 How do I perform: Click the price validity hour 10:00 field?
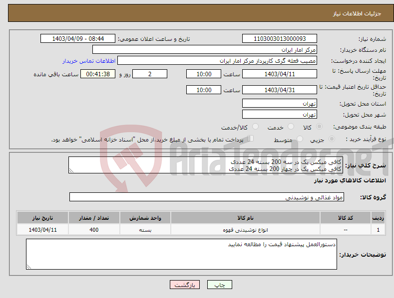click(x=204, y=90)
